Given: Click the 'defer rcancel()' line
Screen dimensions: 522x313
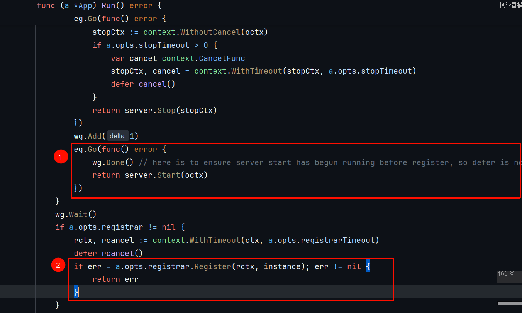Looking at the screenshot, I should point(108,253).
